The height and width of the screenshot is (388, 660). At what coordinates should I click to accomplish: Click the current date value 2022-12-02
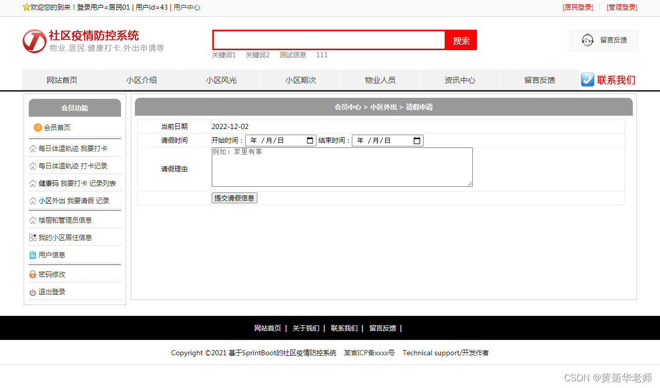230,127
